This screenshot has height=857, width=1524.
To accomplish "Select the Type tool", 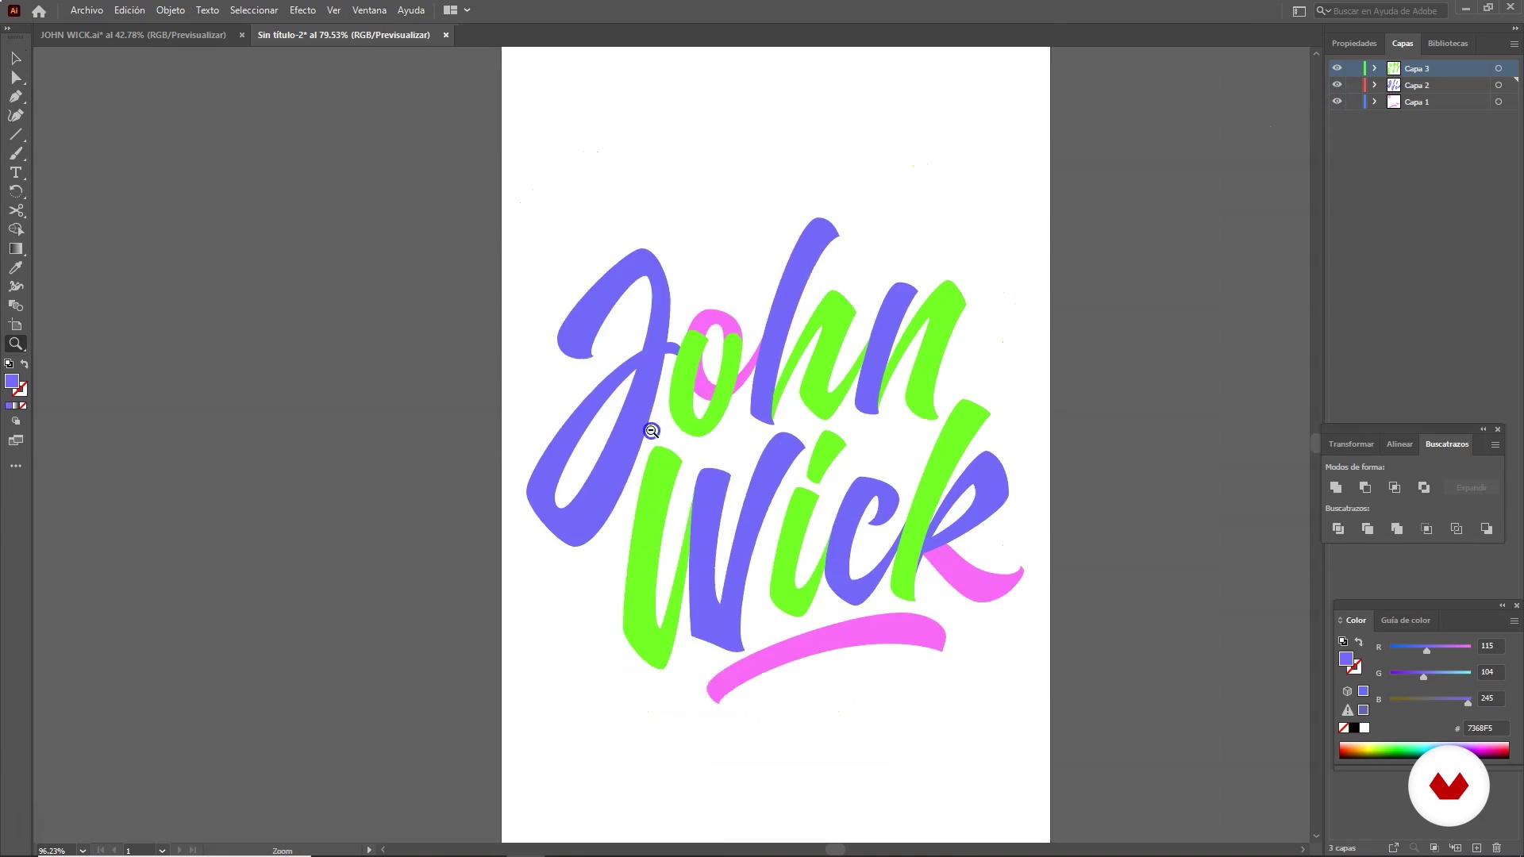I will click(x=16, y=173).
